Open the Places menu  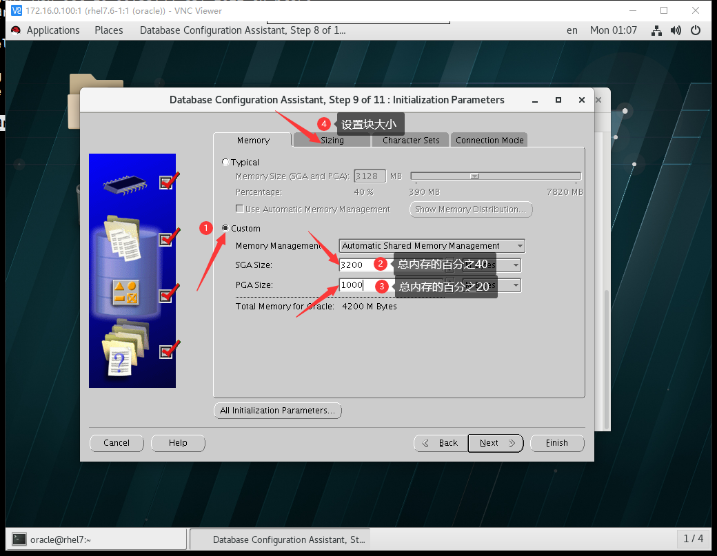109,30
